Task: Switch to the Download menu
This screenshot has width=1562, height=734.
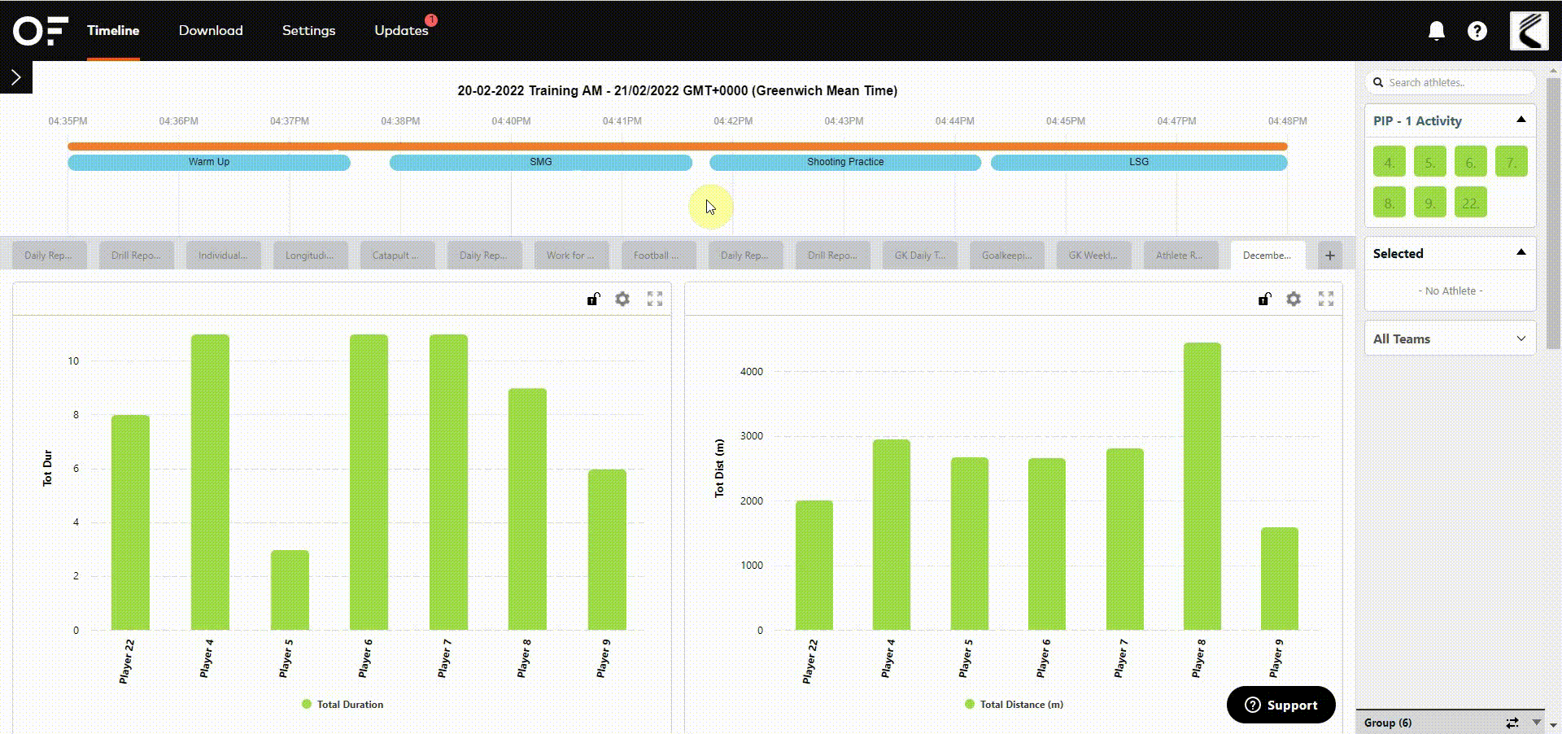Action: (x=210, y=30)
